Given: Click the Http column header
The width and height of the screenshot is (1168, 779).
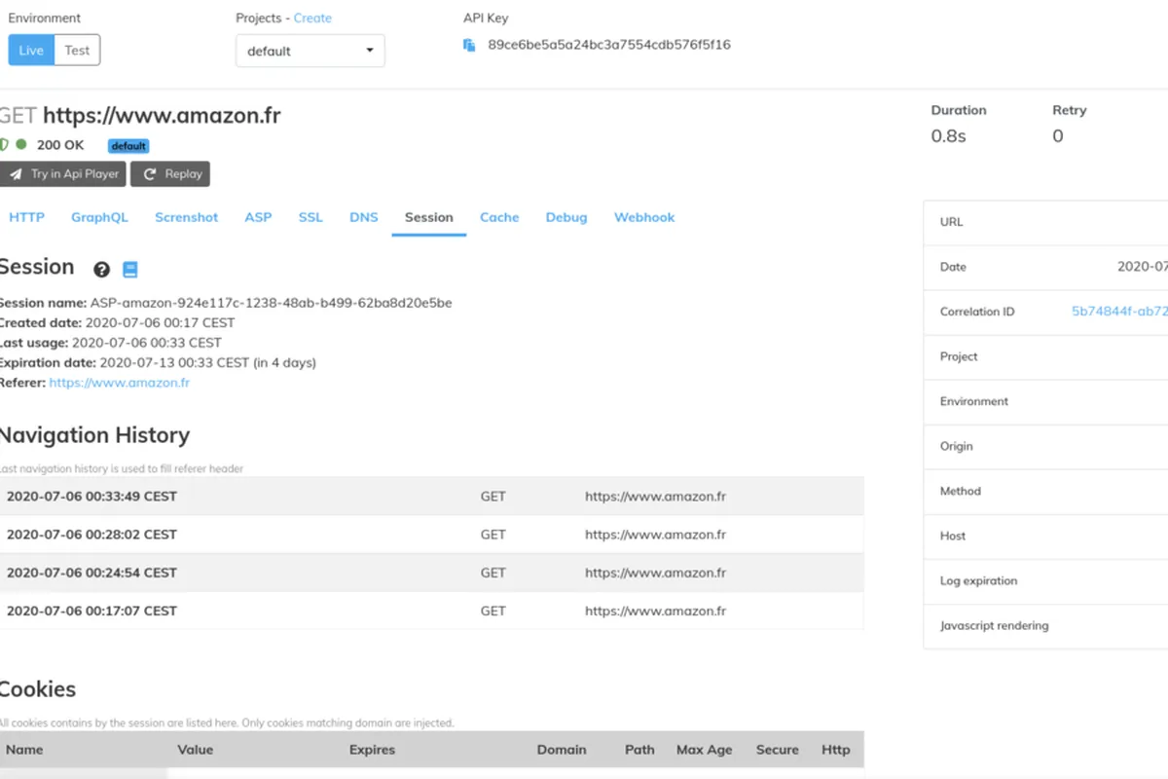Looking at the screenshot, I should (x=836, y=750).
